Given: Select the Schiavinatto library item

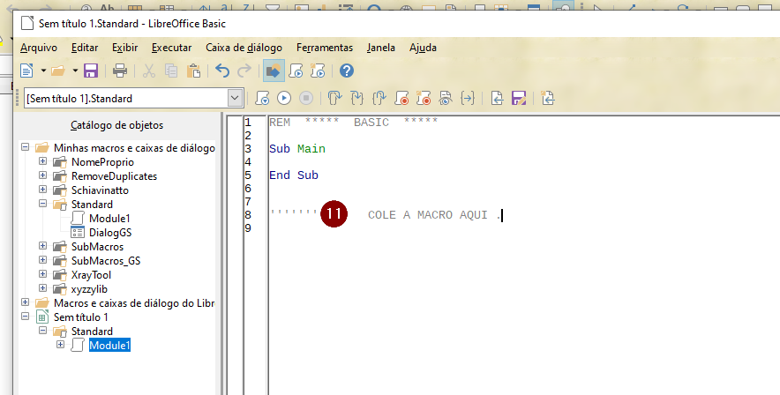Looking at the screenshot, I should point(100,190).
